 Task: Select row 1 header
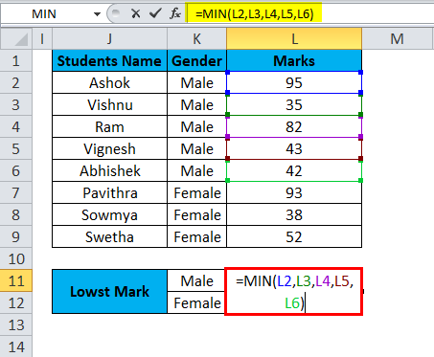(16, 60)
